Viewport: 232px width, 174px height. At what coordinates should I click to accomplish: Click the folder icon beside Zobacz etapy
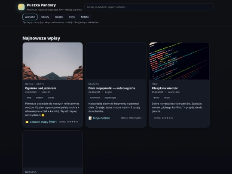click(x=27, y=122)
